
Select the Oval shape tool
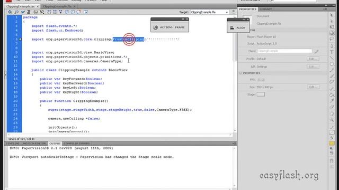click(332, 64)
